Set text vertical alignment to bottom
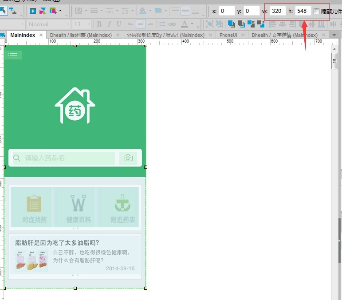Screen dimensions: 342x300 pyautogui.click(x=195, y=12)
